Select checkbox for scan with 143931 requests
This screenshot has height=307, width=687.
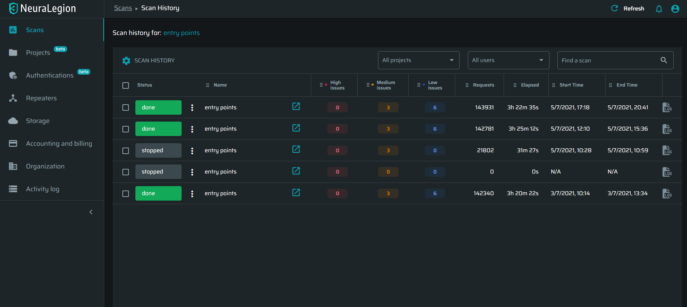pos(126,108)
